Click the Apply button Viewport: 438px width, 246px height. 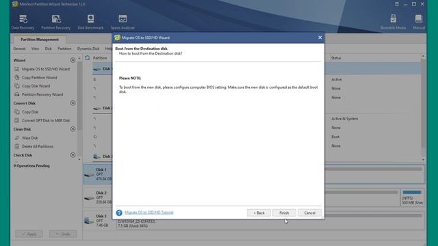tap(29, 234)
